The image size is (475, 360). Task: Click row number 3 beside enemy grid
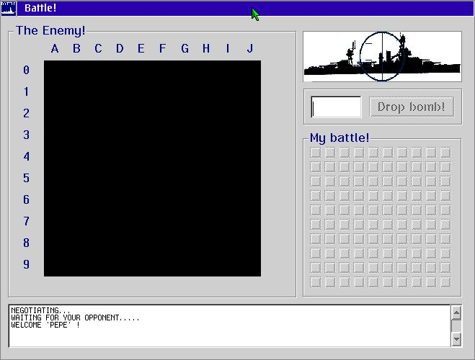click(x=27, y=135)
